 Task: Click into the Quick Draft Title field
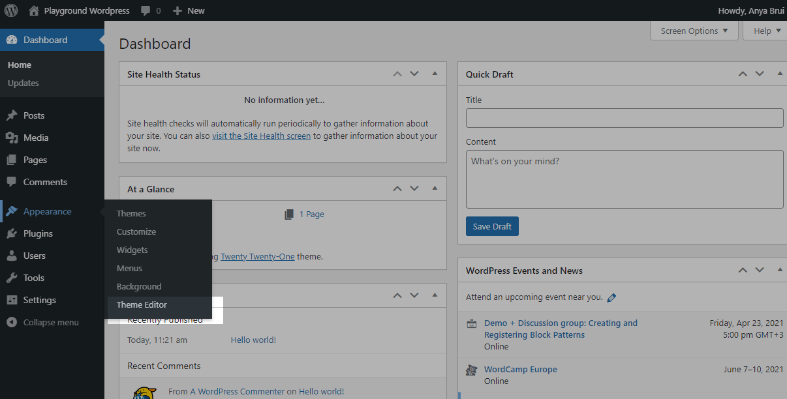pos(624,118)
